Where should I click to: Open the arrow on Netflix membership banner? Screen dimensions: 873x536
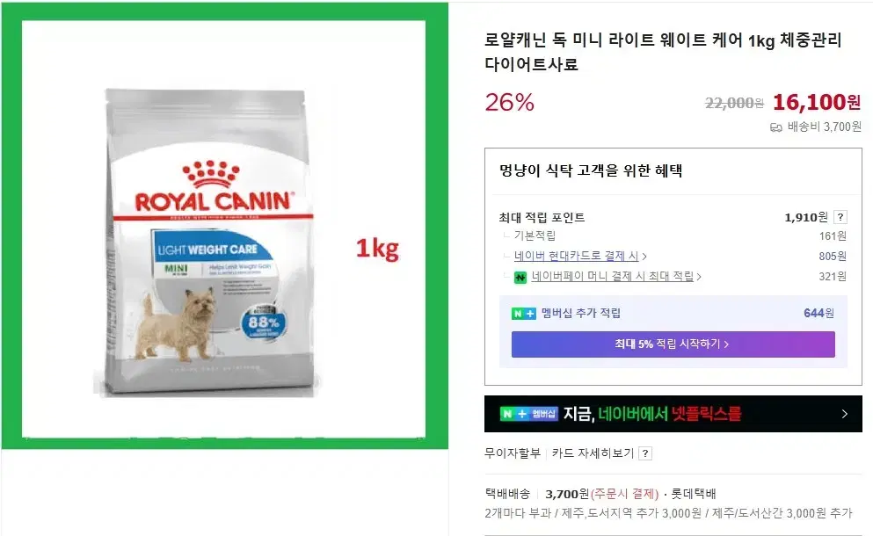[845, 414]
